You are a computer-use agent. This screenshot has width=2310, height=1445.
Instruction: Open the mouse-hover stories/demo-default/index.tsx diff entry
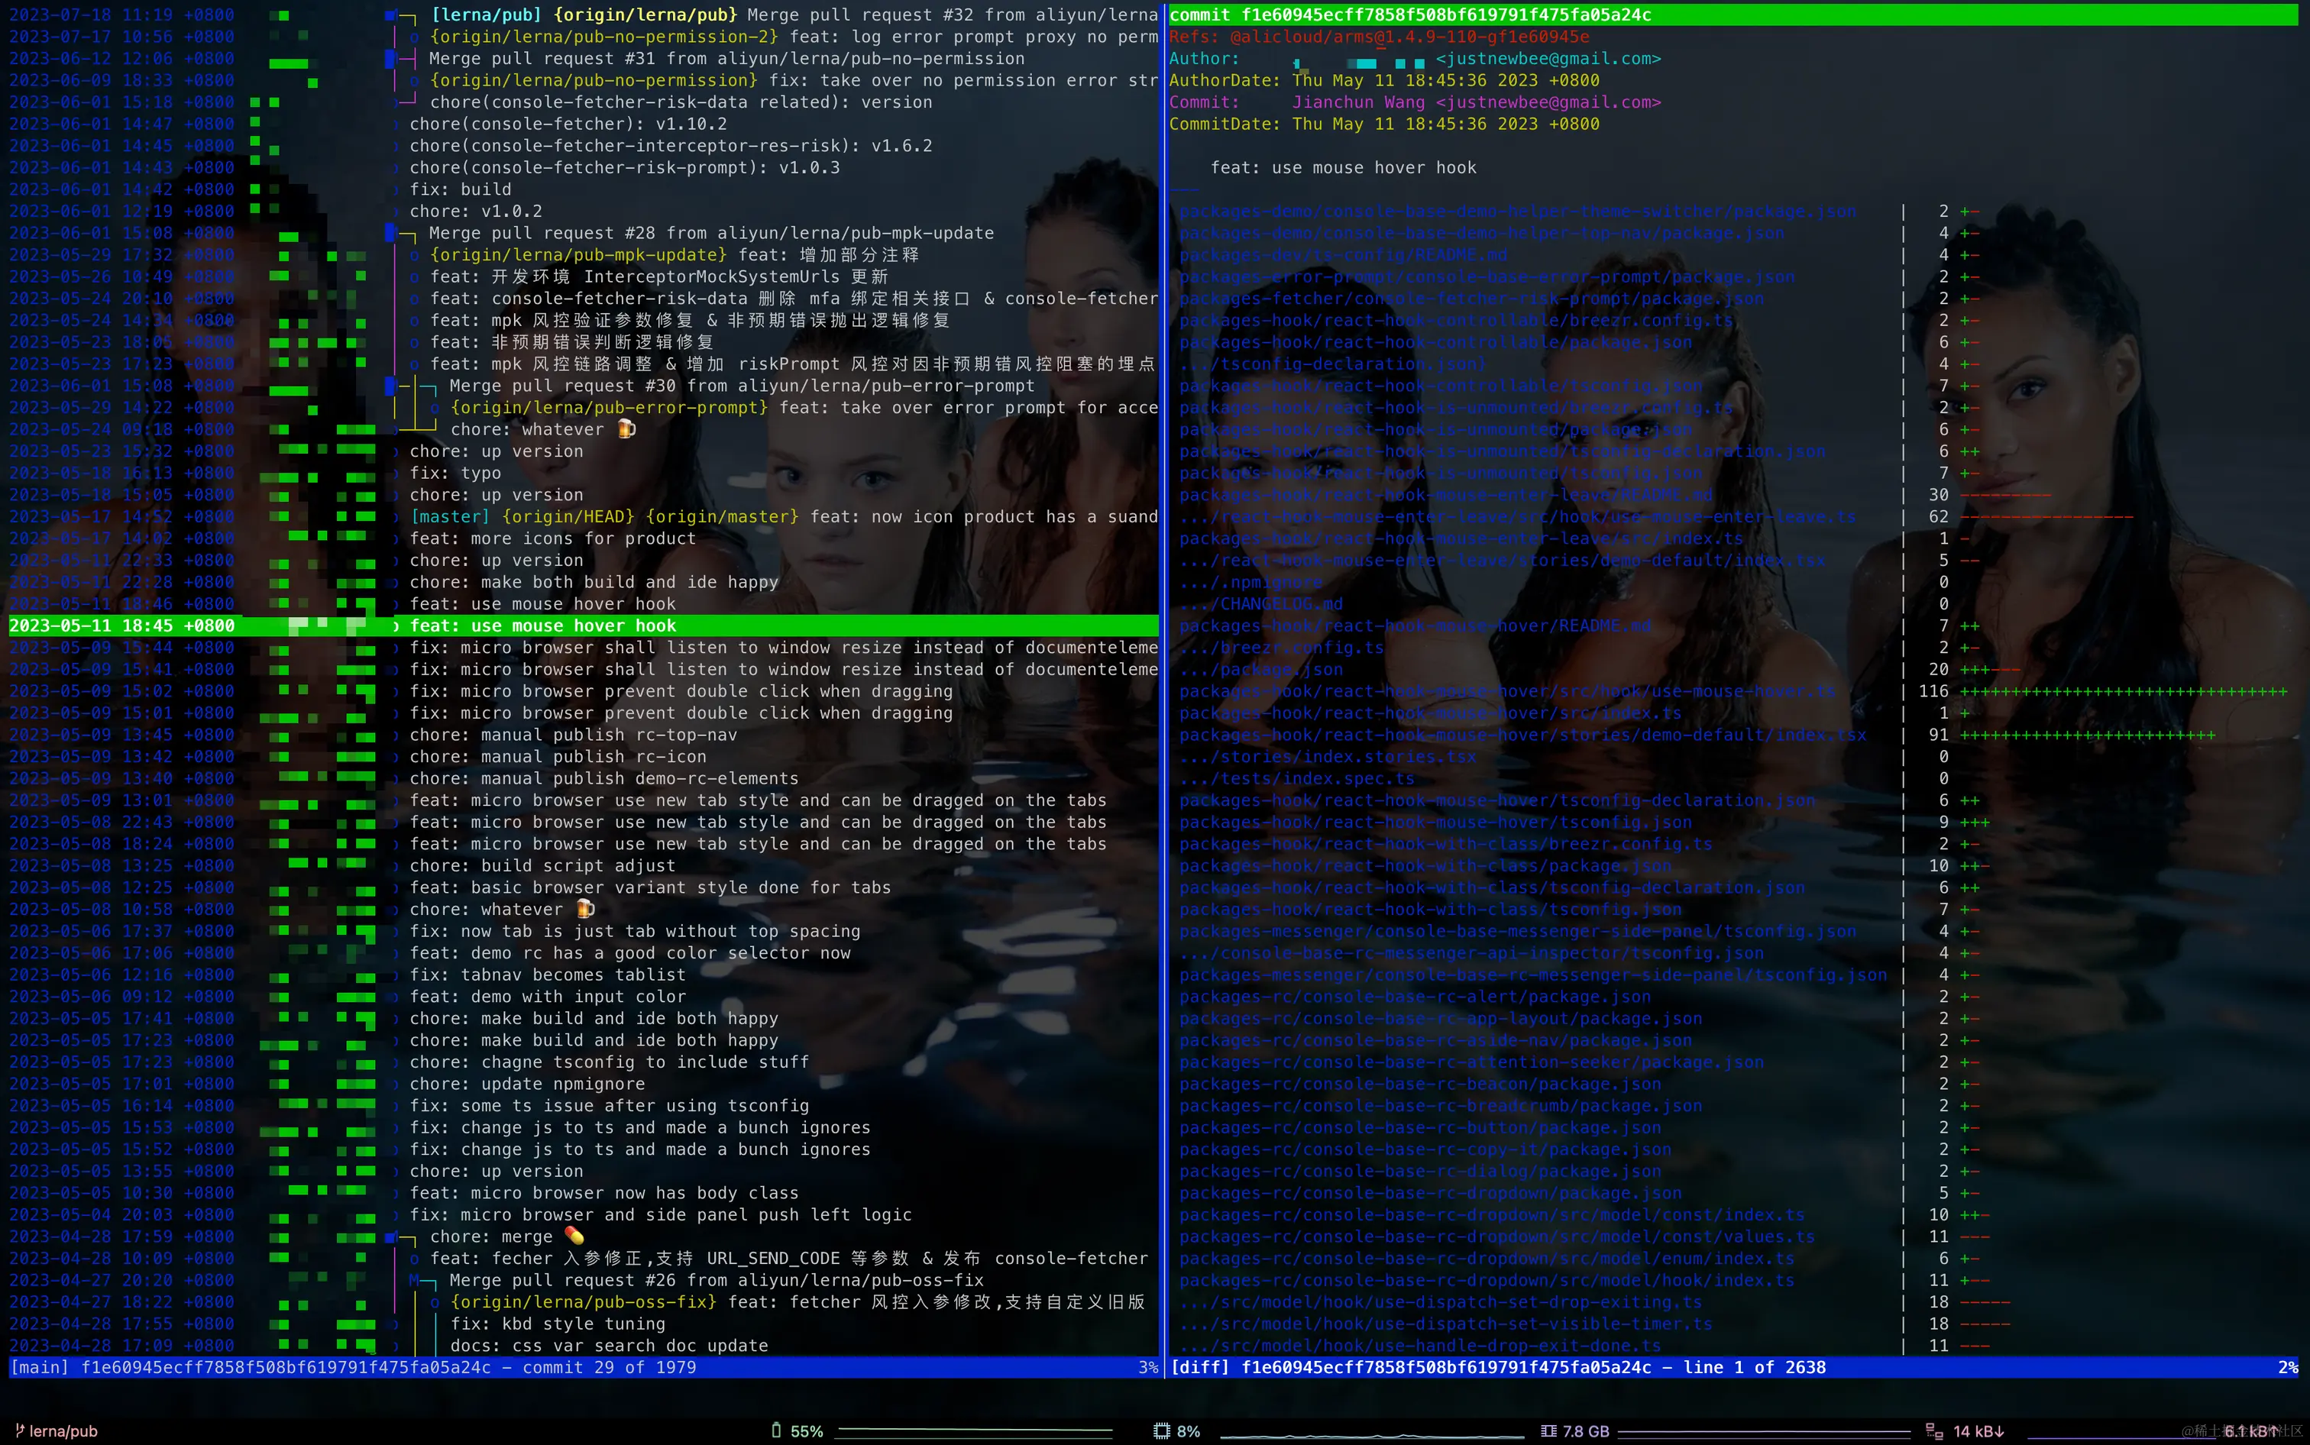[x=1522, y=735]
